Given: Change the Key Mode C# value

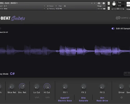Looking at the screenshot, I should tap(12, 74).
